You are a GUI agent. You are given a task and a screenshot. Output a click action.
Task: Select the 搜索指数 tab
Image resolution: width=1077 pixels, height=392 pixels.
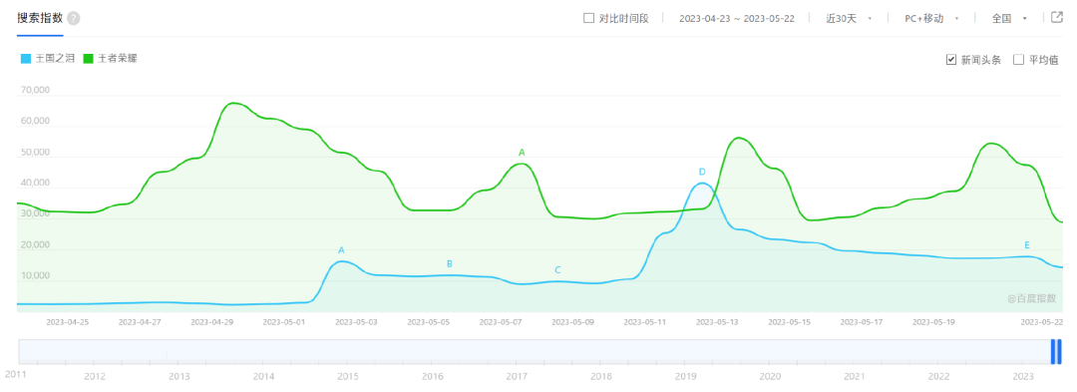40,19
